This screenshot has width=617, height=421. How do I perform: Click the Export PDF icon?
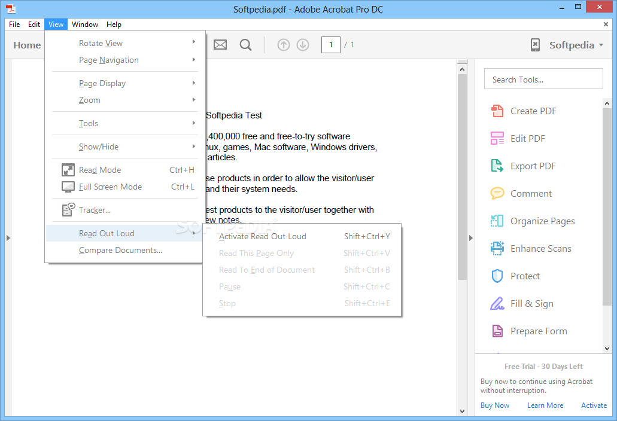tap(497, 166)
